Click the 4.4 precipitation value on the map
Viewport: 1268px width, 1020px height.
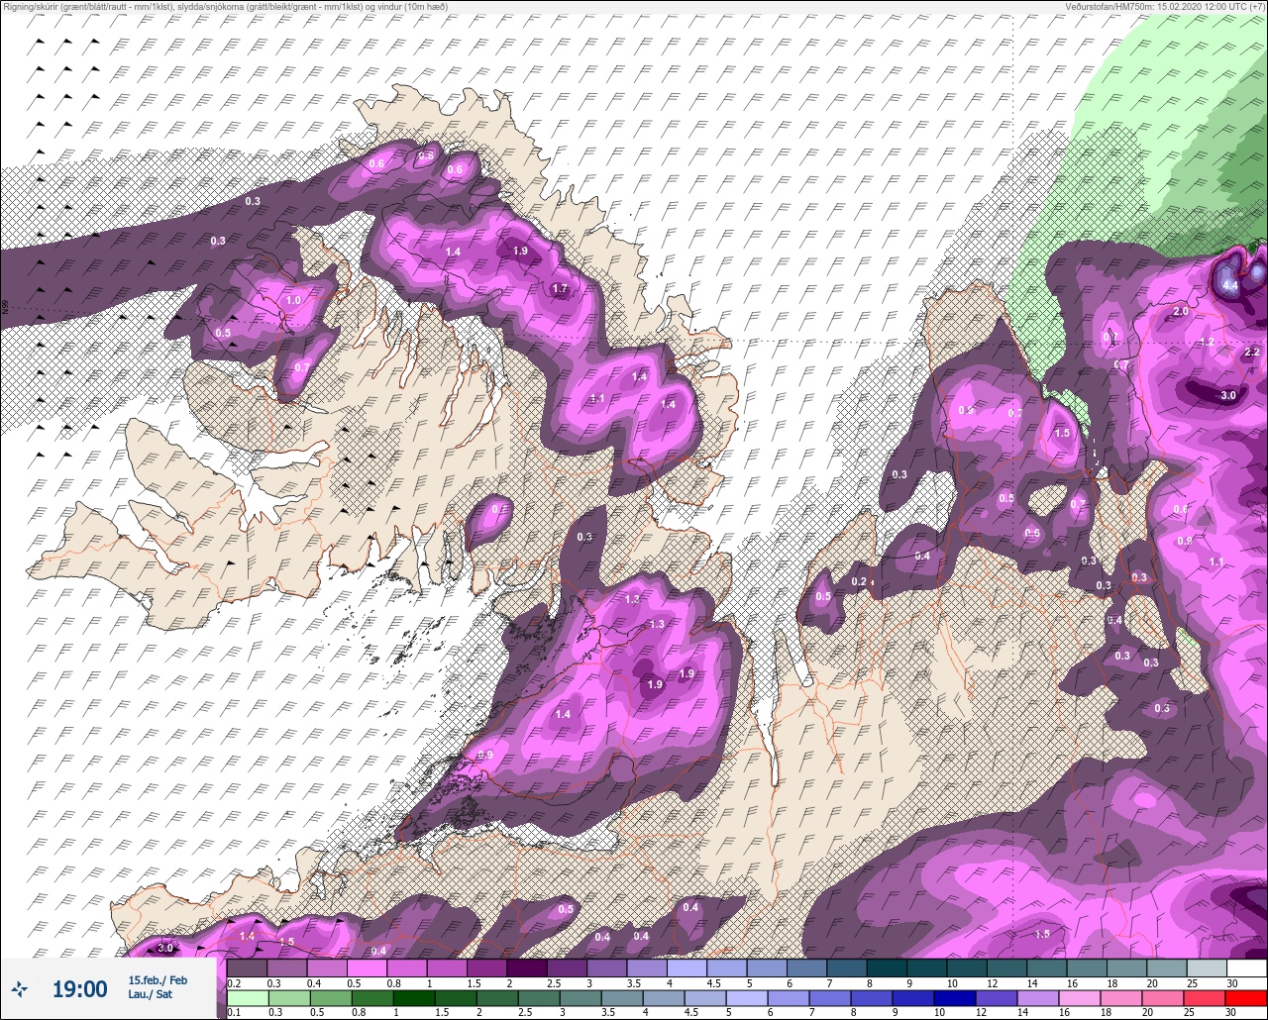click(x=1230, y=285)
